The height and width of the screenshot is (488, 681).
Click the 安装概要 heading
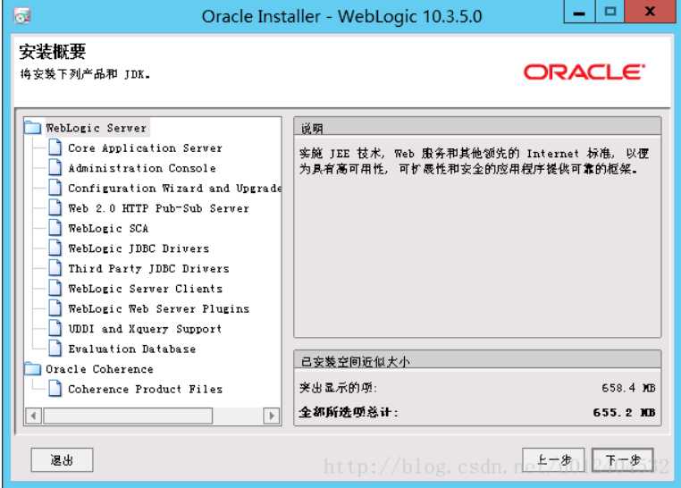click(x=52, y=52)
